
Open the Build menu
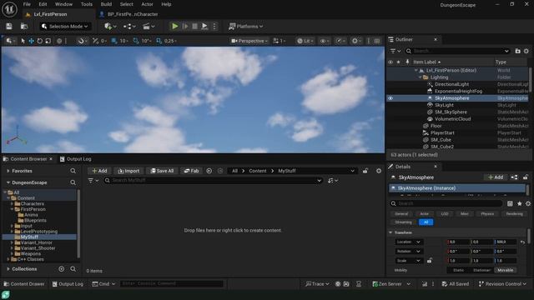[106, 4]
